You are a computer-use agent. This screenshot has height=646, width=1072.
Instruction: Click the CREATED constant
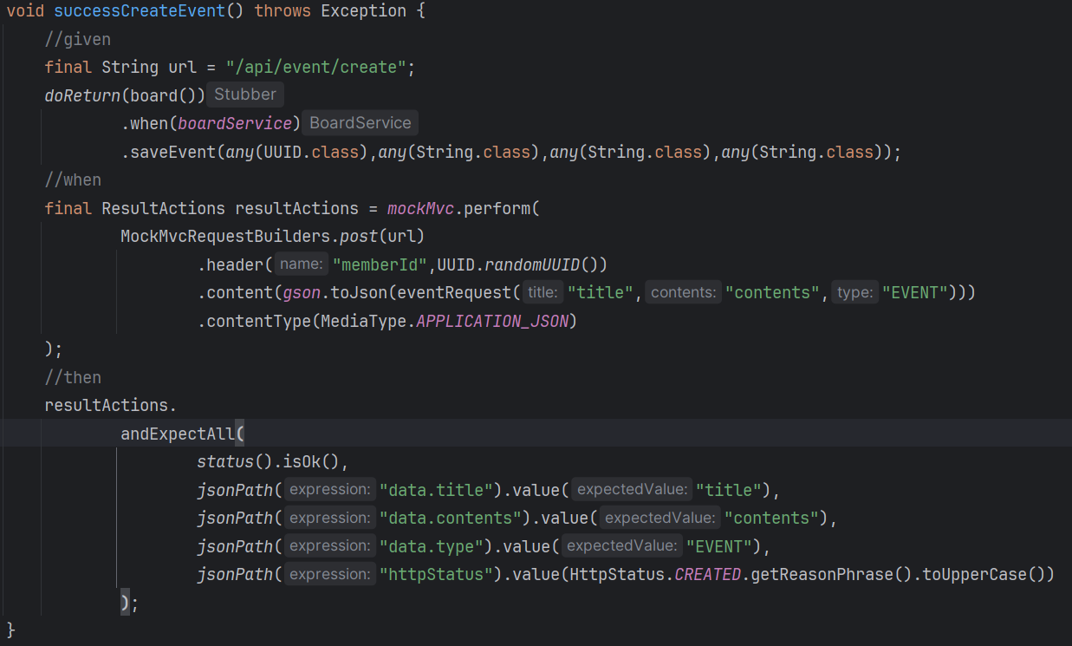[707, 574]
